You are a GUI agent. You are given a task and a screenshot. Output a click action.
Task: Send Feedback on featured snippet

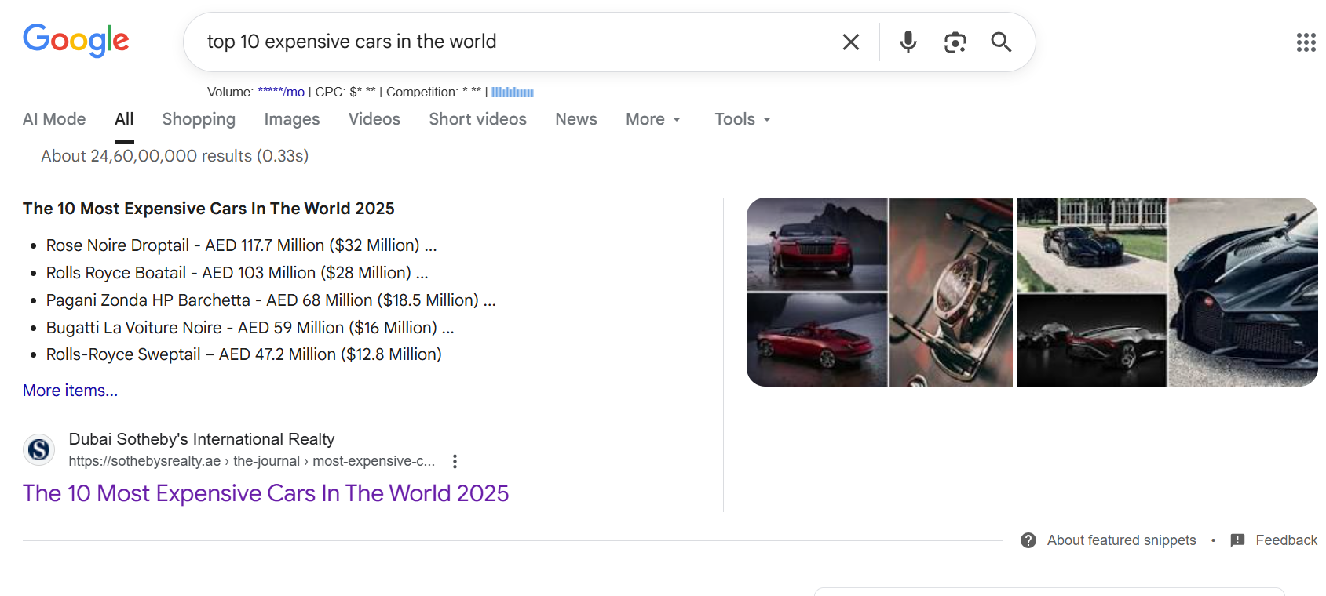coord(1286,540)
